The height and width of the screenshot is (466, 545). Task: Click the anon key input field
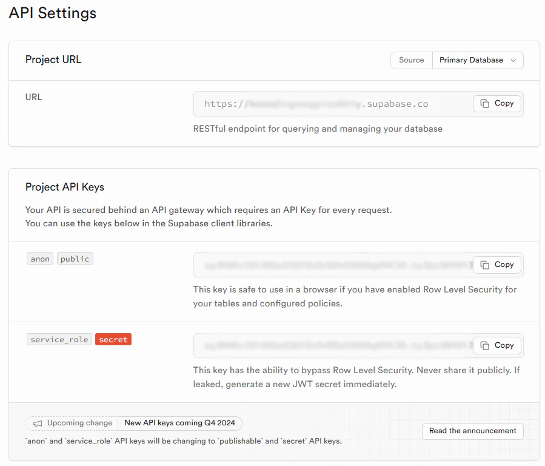coord(358,265)
